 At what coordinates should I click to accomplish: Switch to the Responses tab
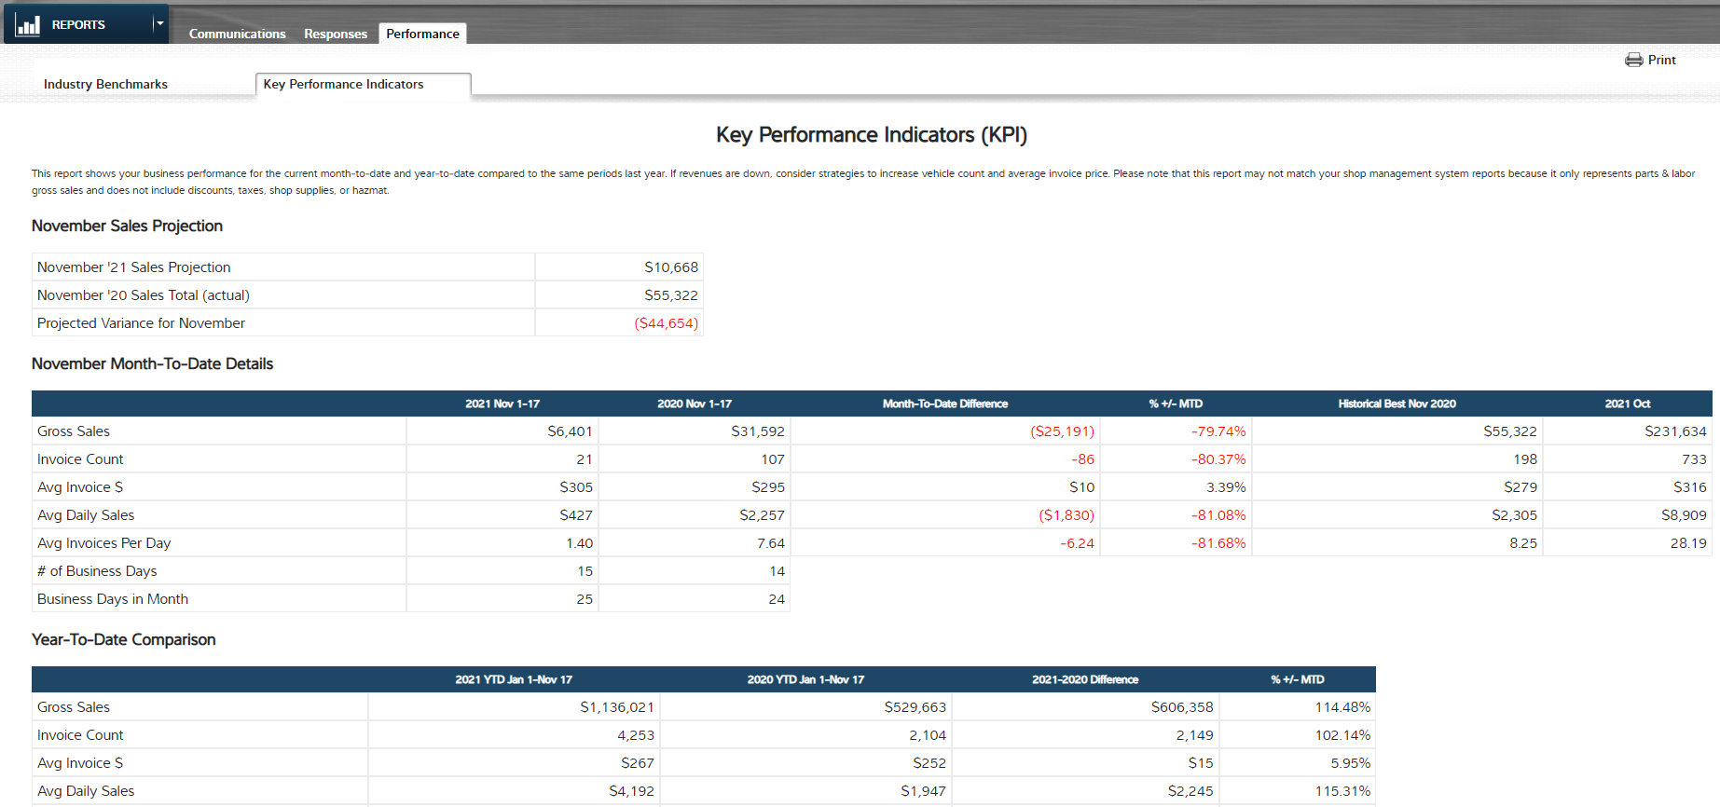[335, 34]
